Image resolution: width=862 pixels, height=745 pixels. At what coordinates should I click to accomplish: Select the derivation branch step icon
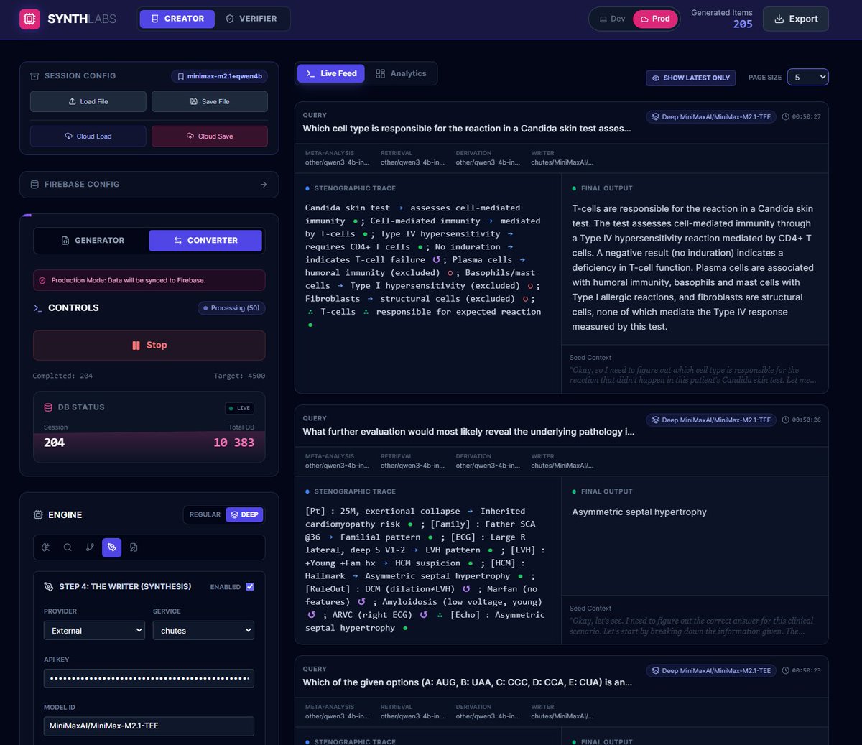90,547
